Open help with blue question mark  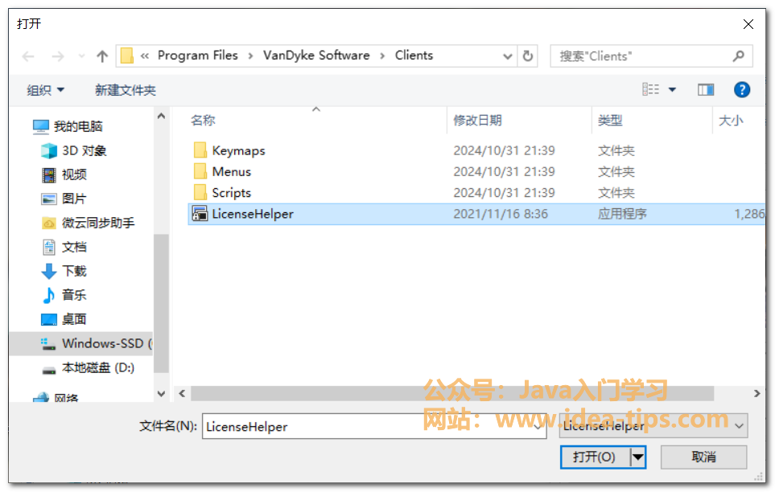pyautogui.click(x=741, y=90)
